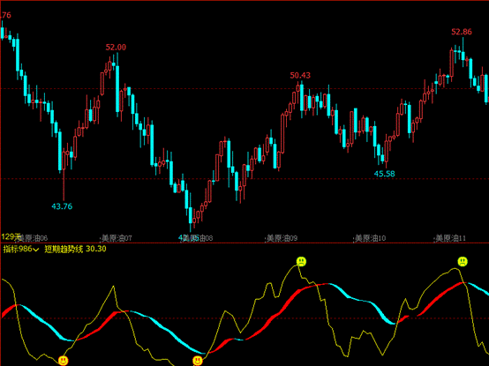Click the first yellow sad face sell signal
Viewport: 489px width, 366px height.
(301, 262)
